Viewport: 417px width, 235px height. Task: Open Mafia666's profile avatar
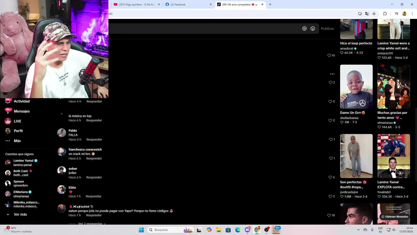pos(62,208)
